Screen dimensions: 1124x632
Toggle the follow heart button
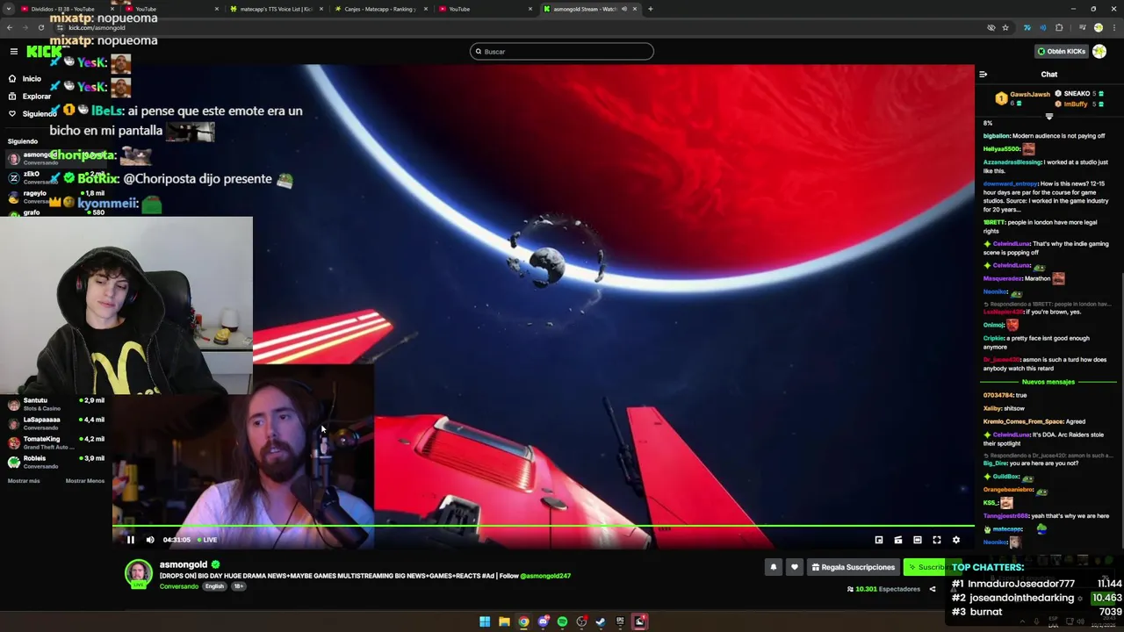tap(795, 567)
